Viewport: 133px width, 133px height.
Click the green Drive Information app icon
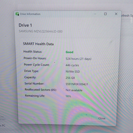(x=17, y=14)
